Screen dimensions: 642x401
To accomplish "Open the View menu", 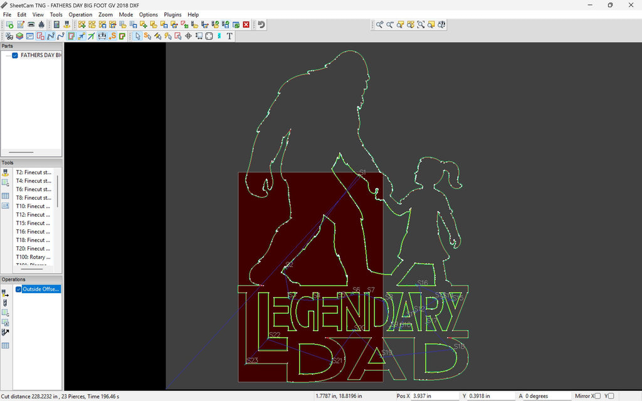I will (x=38, y=14).
